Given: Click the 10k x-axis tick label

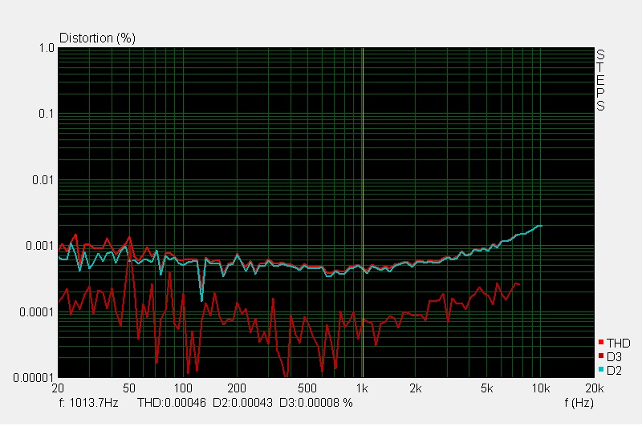Looking at the screenshot, I should click(x=540, y=388).
